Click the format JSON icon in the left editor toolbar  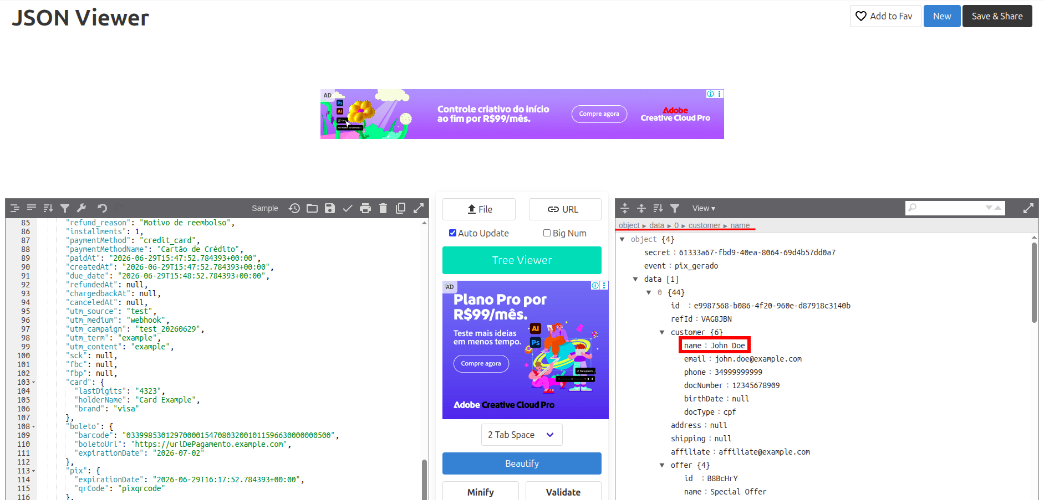[15, 208]
